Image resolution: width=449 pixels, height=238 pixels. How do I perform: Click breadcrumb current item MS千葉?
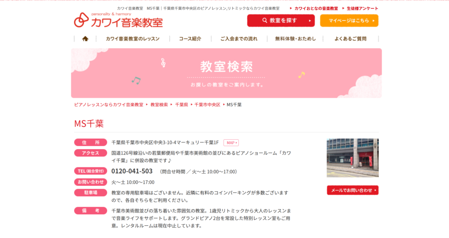[234, 105]
